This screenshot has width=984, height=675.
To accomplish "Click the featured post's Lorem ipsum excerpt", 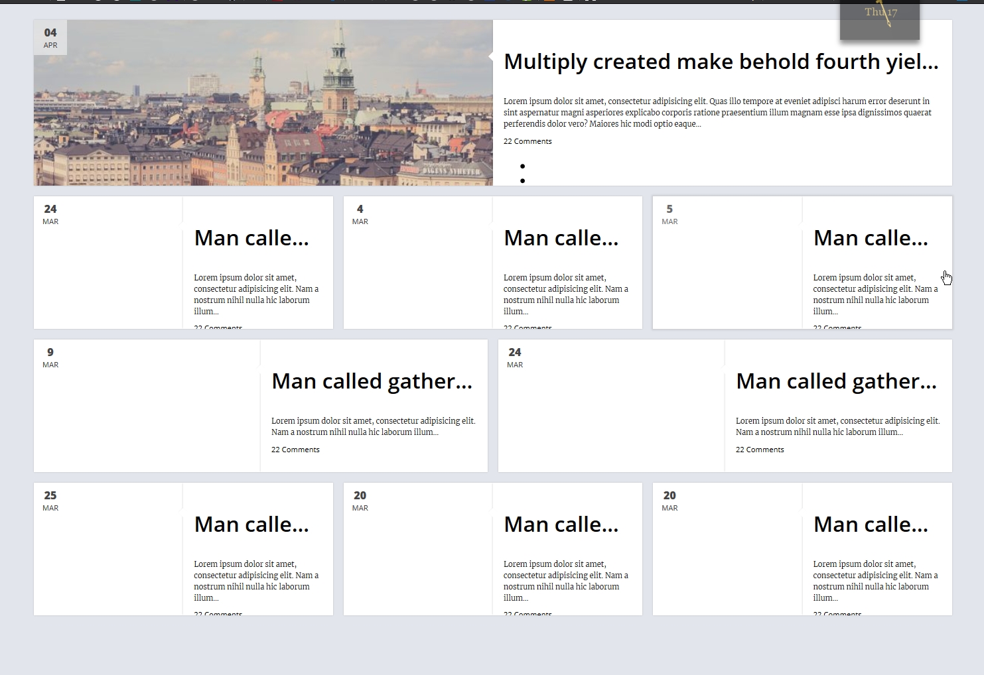I will 717,112.
